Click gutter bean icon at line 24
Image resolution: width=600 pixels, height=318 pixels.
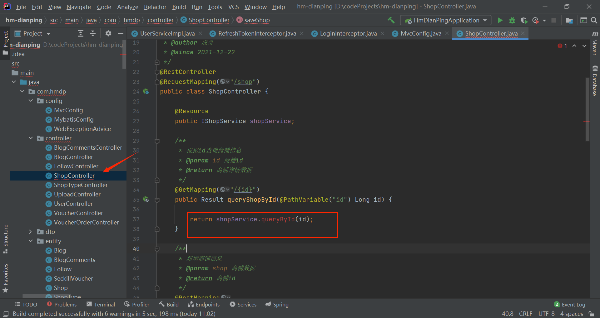click(146, 92)
